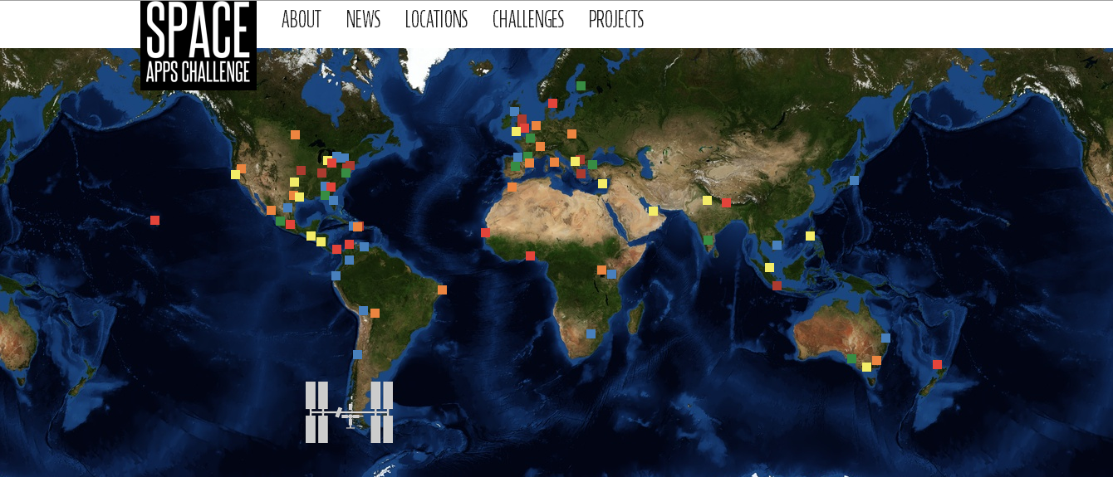This screenshot has width=1113, height=477.
Task: Click the orange marker in central Canada
Action: click(295, 134)
